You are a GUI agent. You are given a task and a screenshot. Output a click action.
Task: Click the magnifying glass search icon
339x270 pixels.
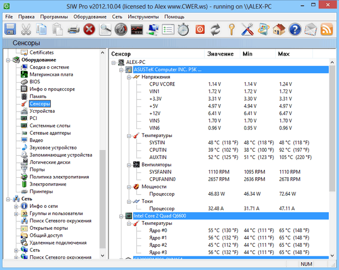(105, 29)
